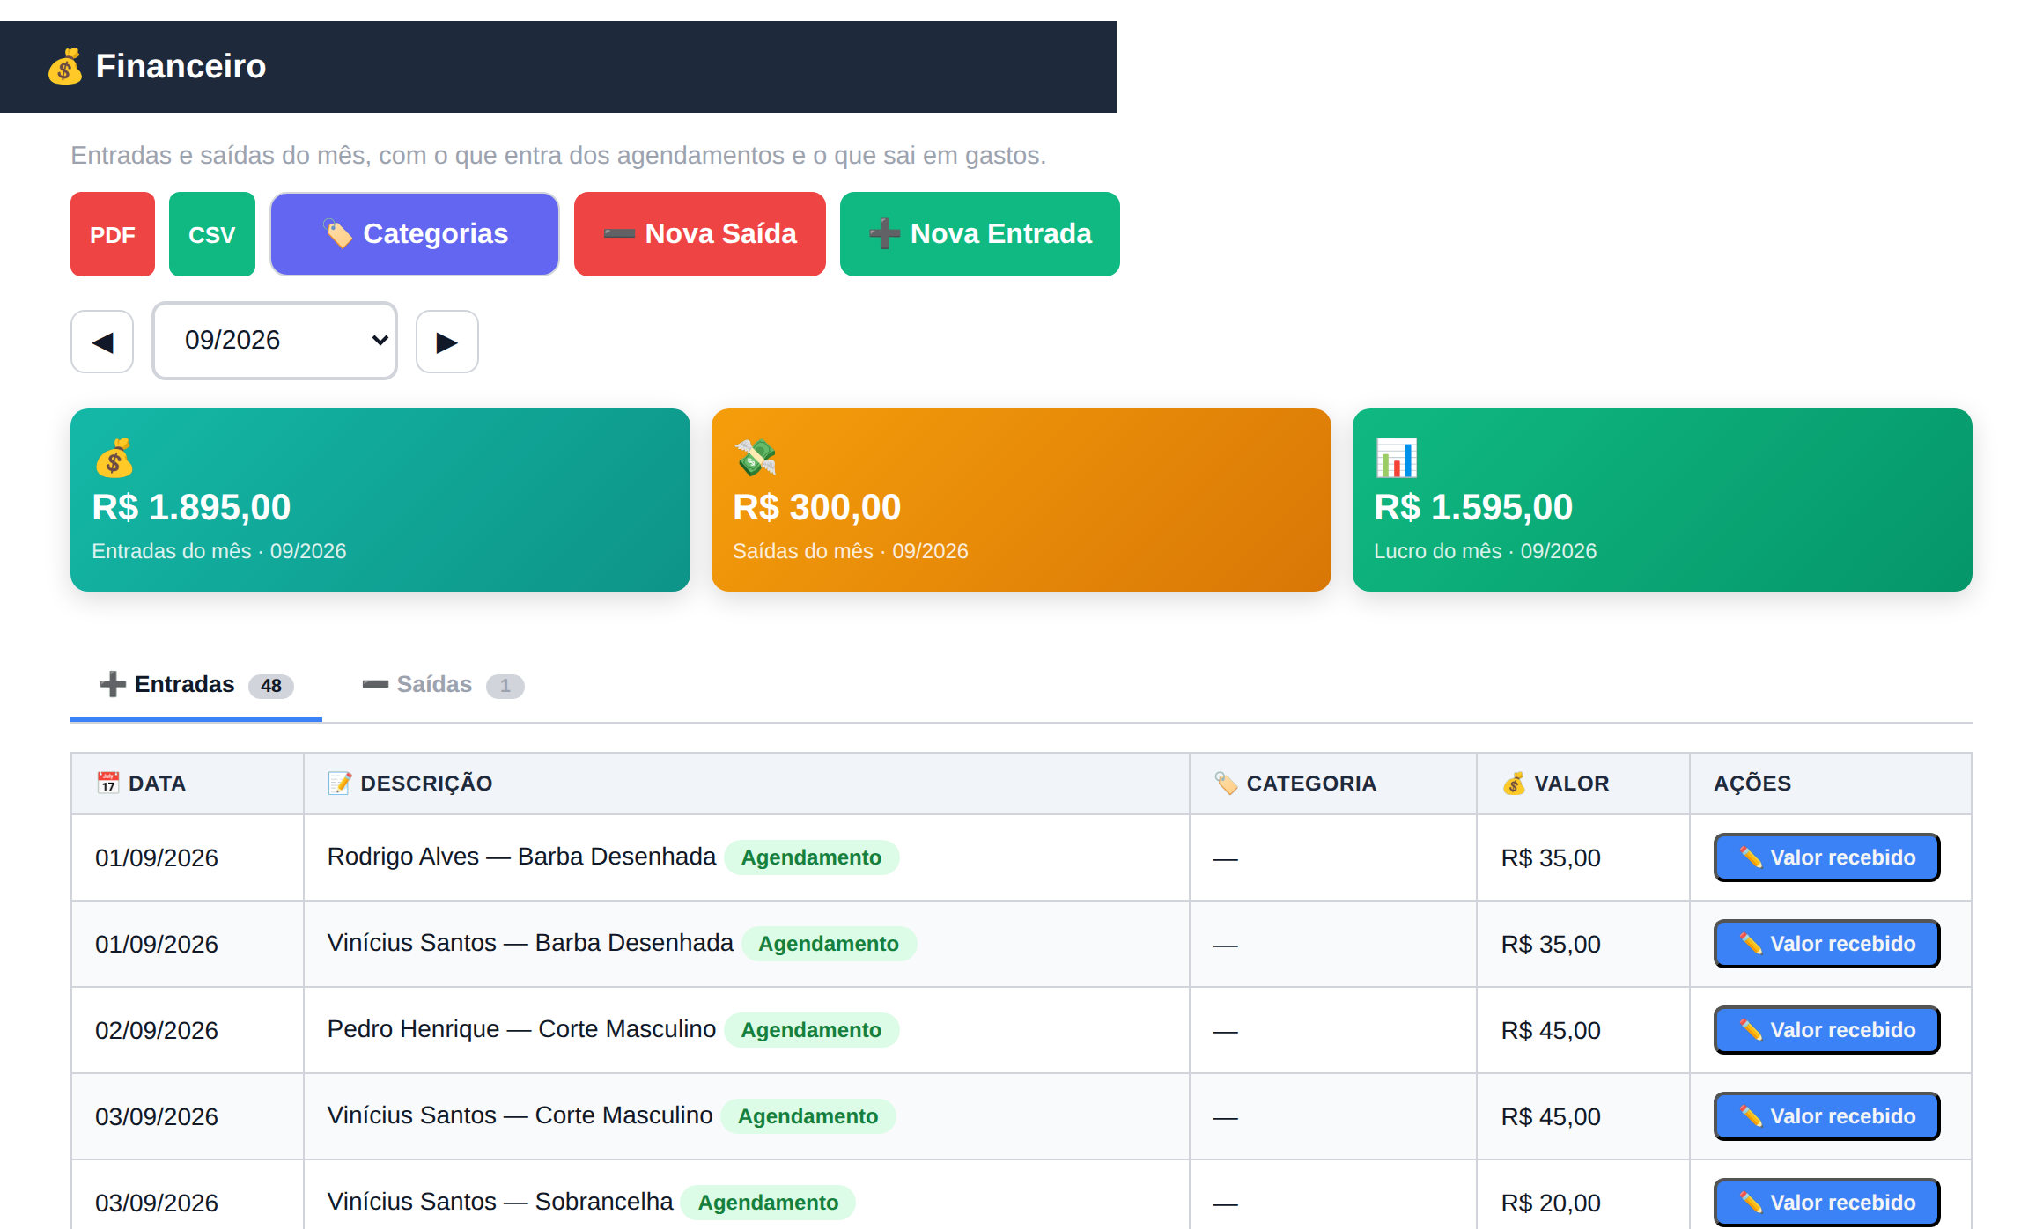
Task: Click the Financeiro page title
Action: tap(181, 66)
